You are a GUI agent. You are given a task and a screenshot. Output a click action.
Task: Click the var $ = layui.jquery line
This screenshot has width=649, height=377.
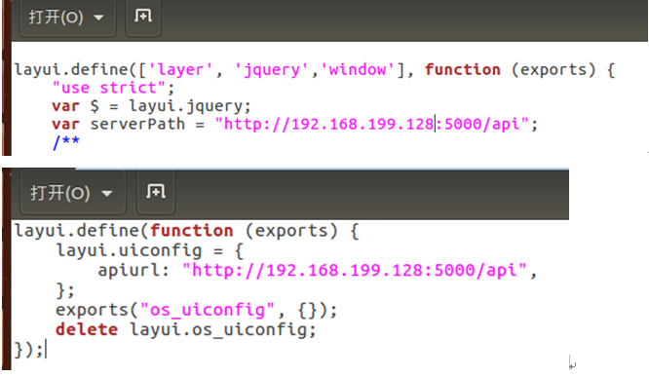tap(151, 106)
